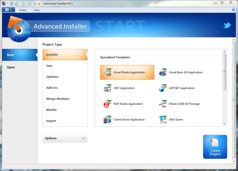Click the Create Project button
Image resolution: width=238 pixels, height=171 pixels.
(215, 147)
